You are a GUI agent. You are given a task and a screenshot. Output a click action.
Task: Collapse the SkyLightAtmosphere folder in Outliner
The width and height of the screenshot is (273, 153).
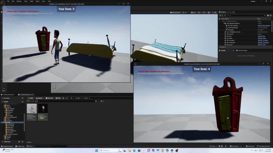coord(224,23)
